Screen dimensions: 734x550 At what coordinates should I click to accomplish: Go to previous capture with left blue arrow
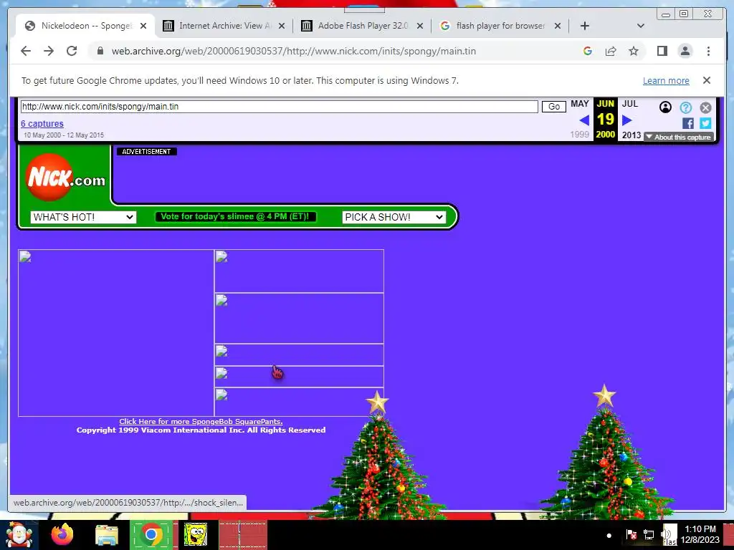pyautogui.click(x=584, y=120)
